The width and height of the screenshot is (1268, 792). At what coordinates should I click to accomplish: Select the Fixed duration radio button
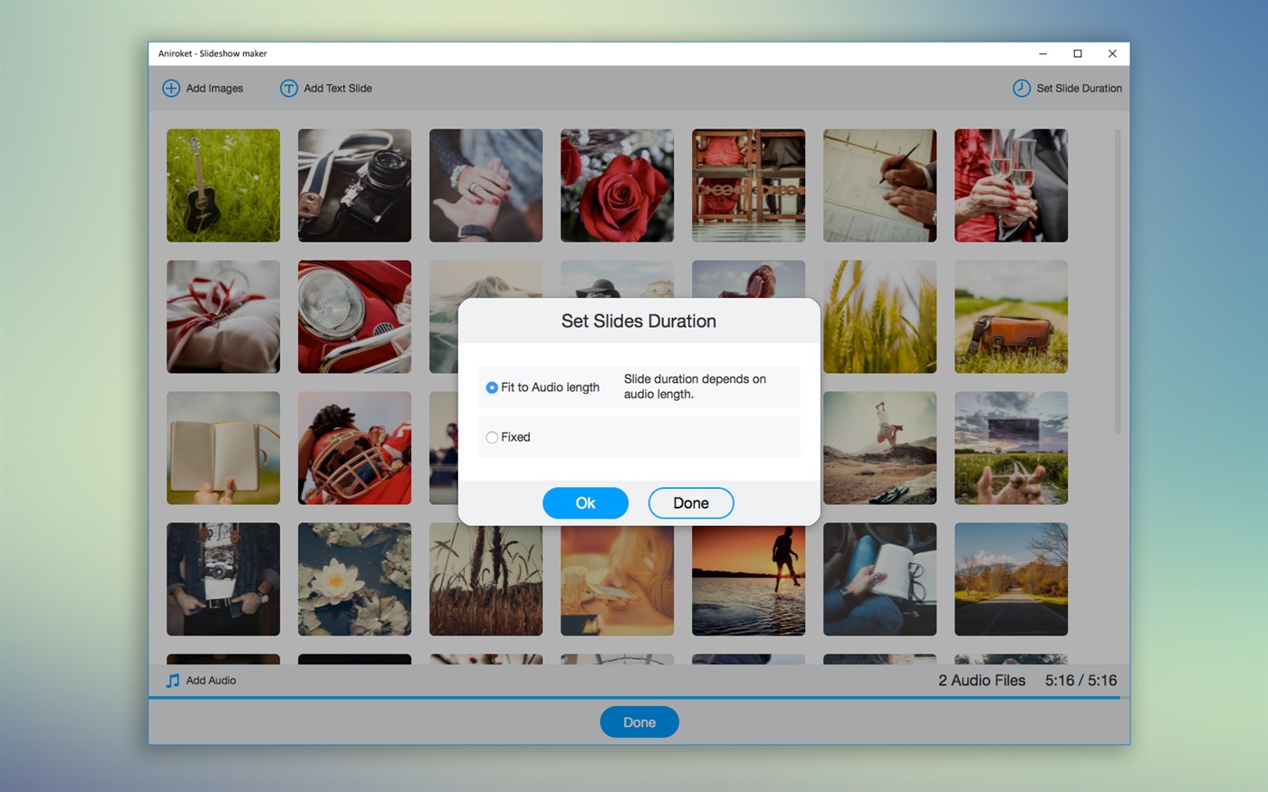tap(492, 437)
